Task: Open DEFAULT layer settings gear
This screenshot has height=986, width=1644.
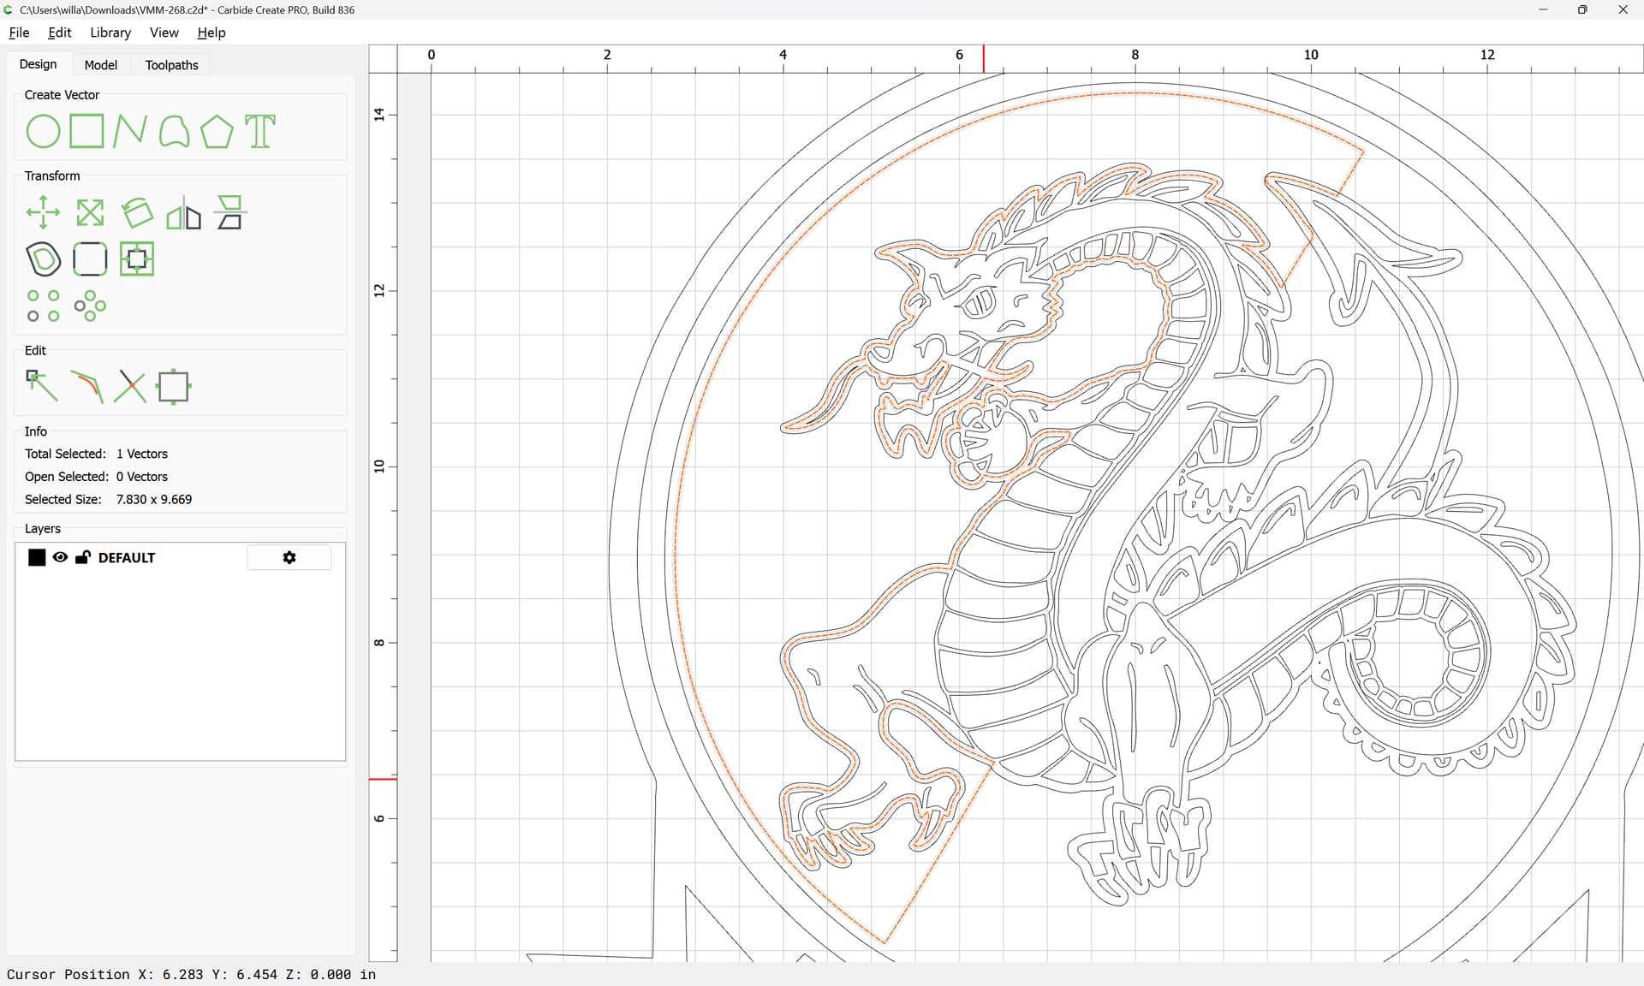Action: (x=289, y=557)
